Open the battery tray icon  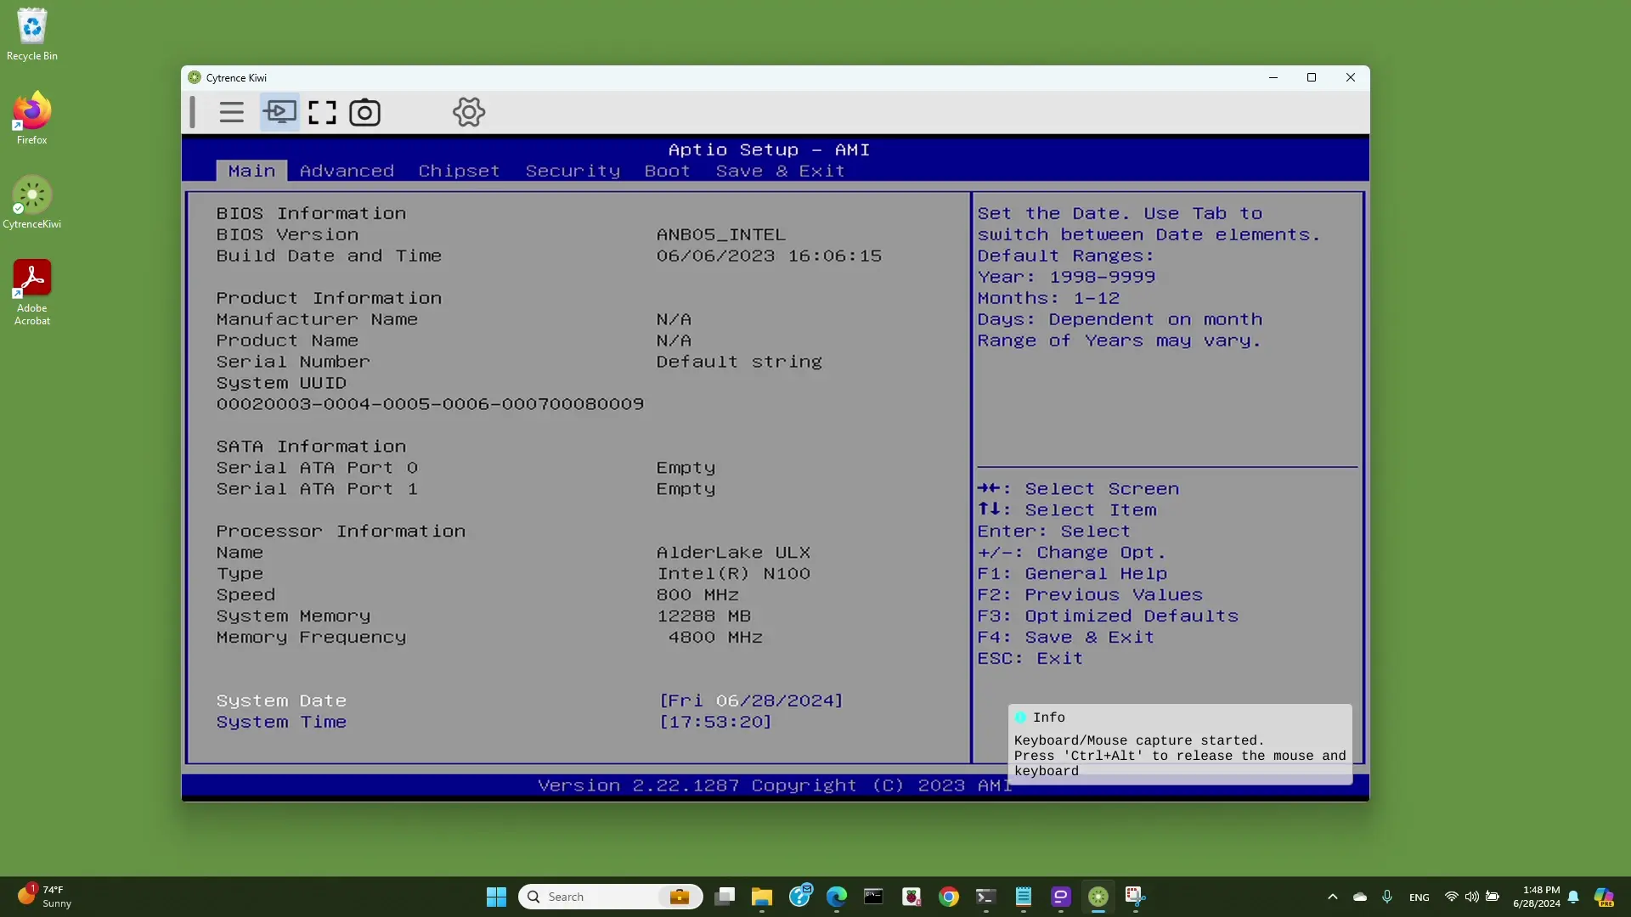(1493, 897)
